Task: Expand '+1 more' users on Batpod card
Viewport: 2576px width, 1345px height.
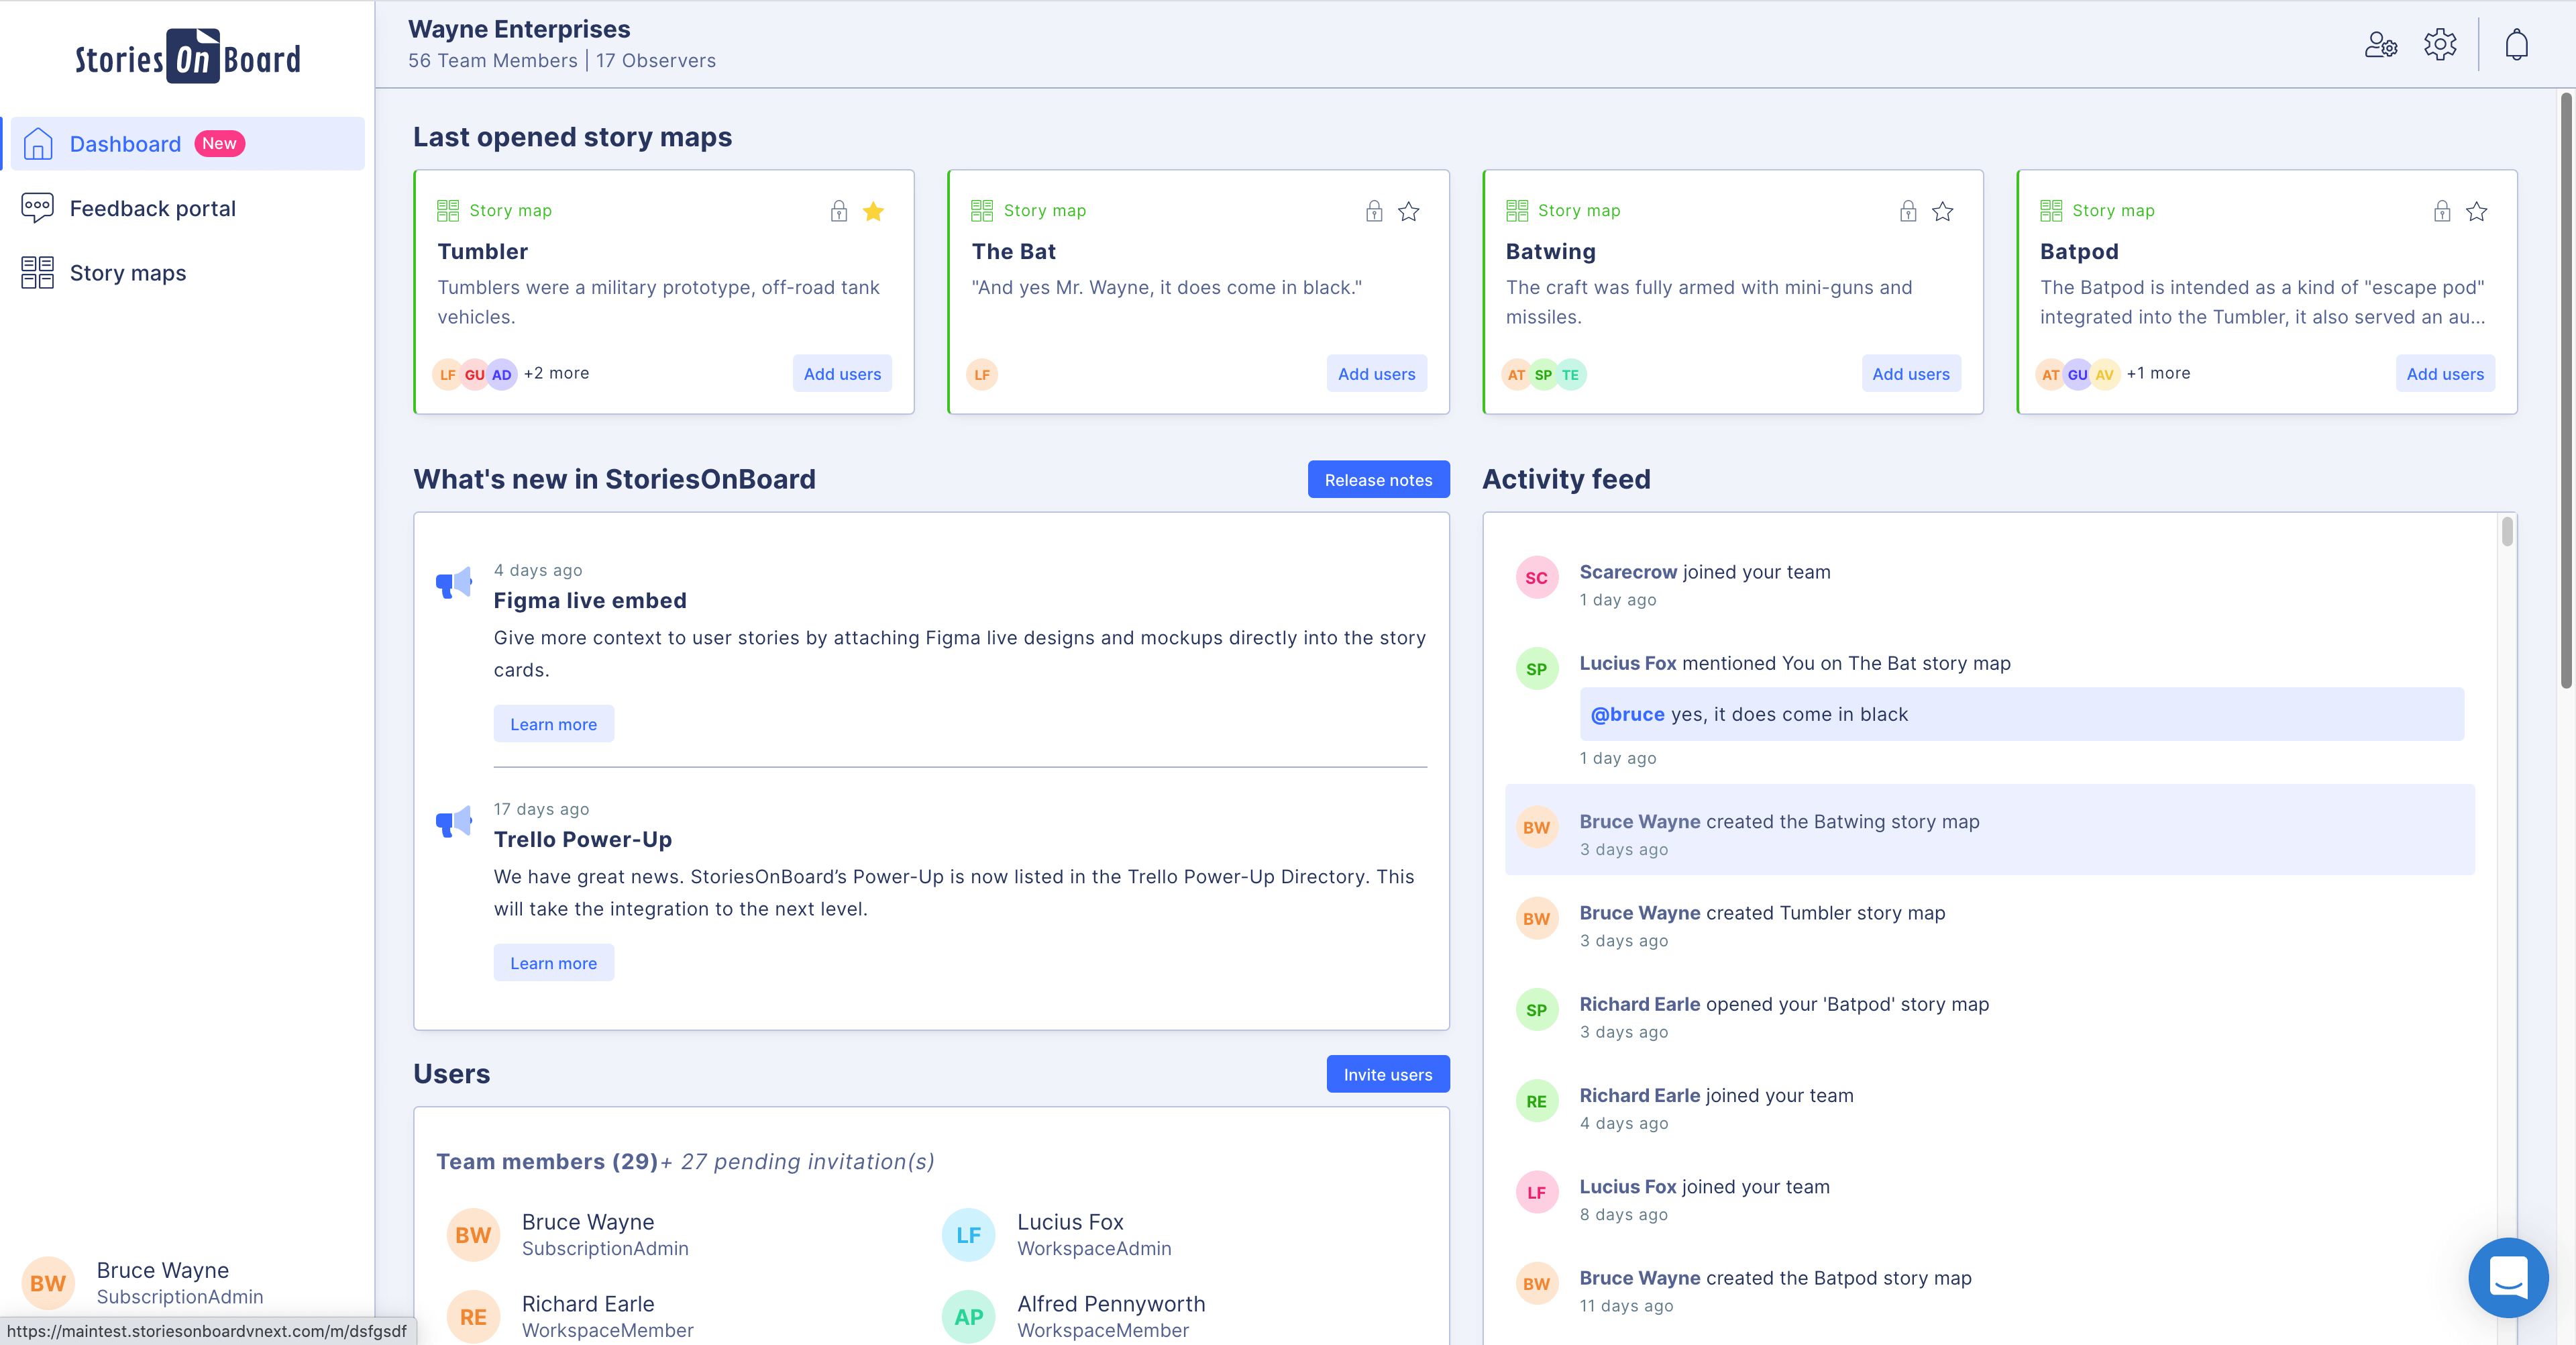Action: click(x=2158, y=372)
